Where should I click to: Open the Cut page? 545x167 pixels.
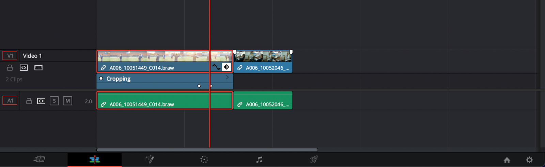40,160
